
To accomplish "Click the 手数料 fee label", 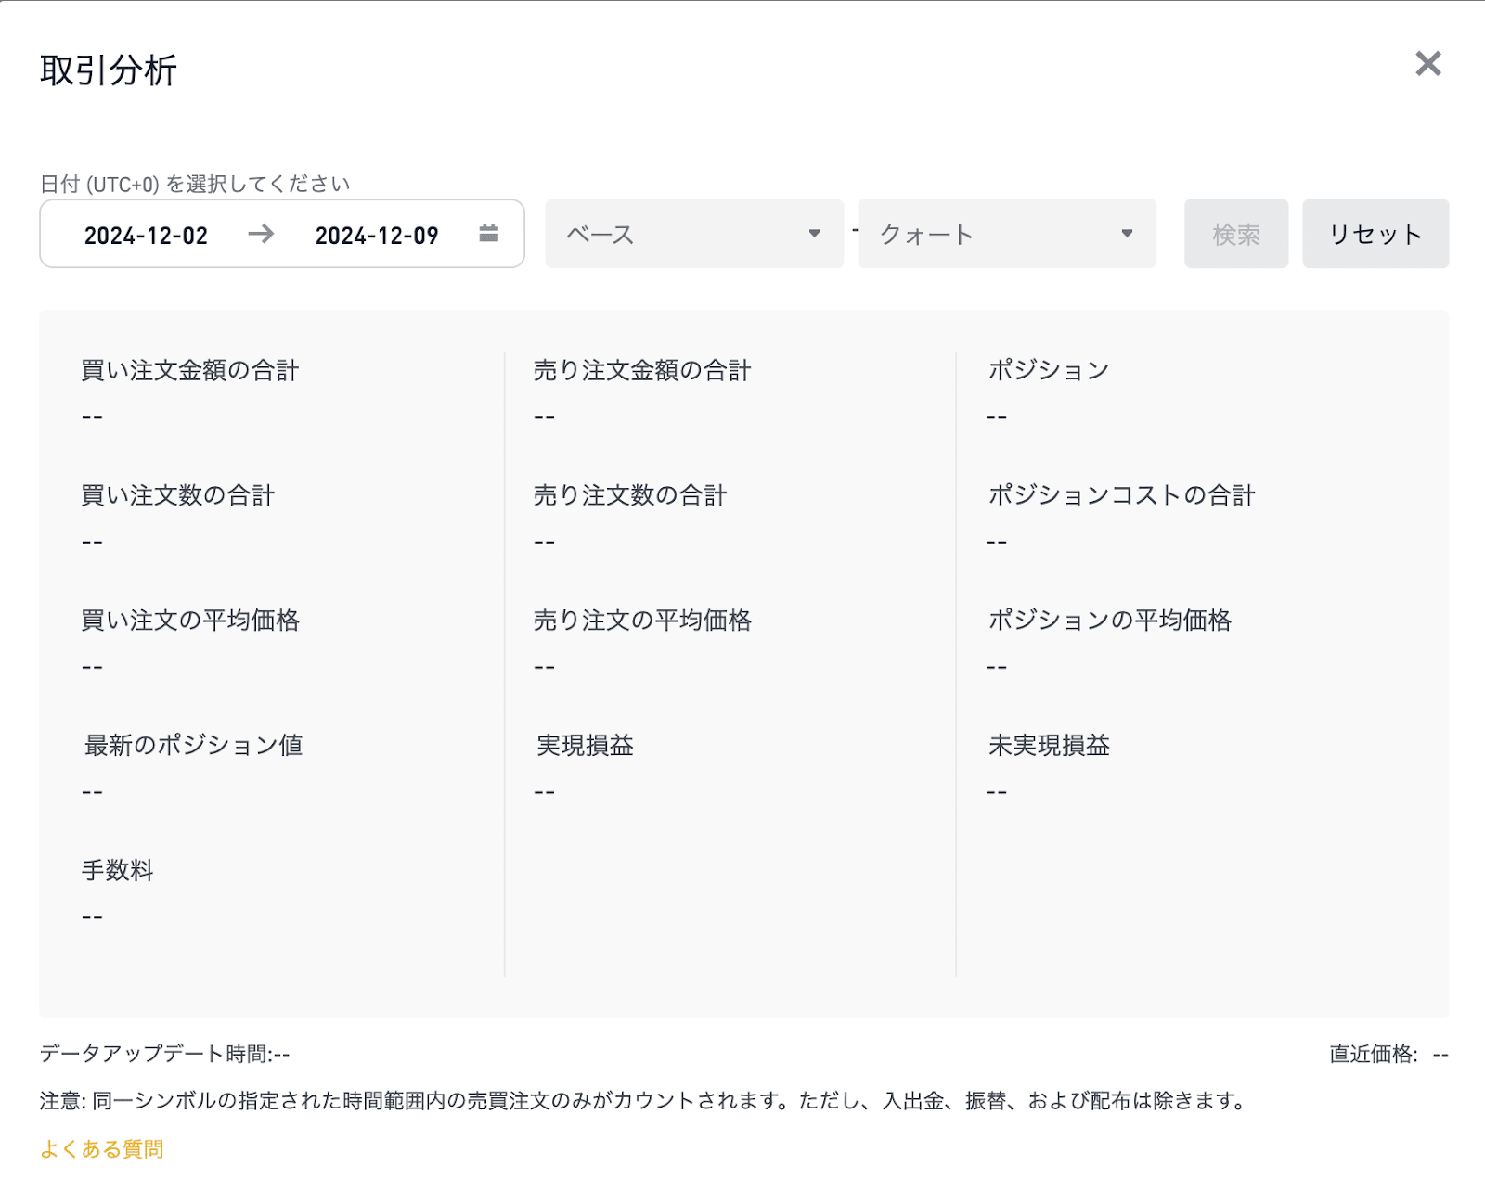I will click(118, 870).
